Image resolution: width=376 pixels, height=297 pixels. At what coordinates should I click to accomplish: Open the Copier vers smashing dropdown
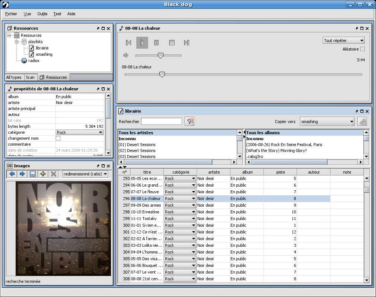(x=327, y=122)
